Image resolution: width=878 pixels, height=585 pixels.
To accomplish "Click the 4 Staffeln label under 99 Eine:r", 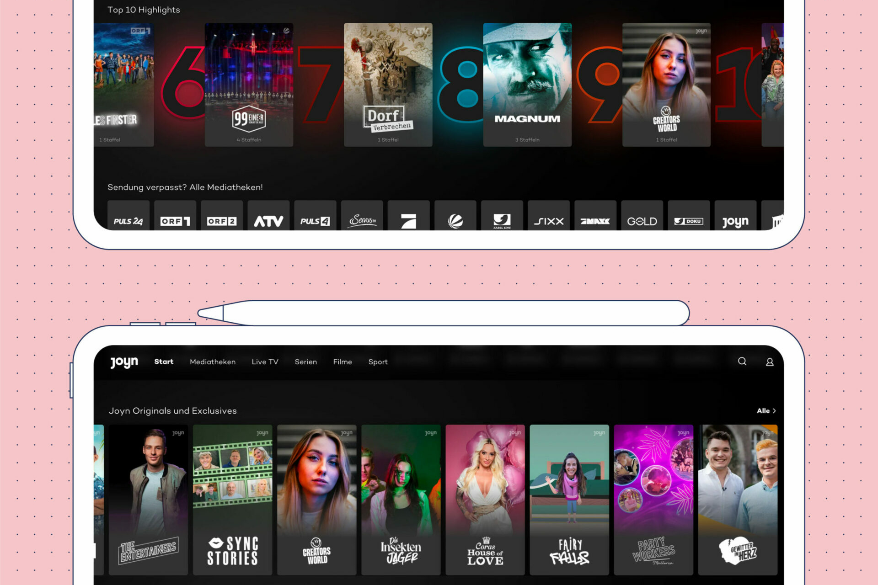I will [x=249, y=140].
